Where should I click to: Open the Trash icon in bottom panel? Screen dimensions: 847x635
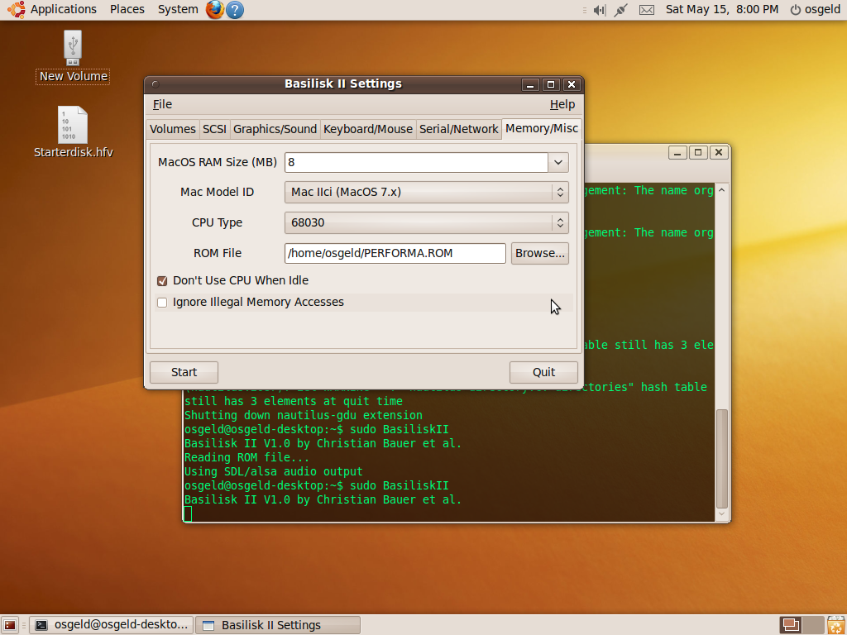835,625
